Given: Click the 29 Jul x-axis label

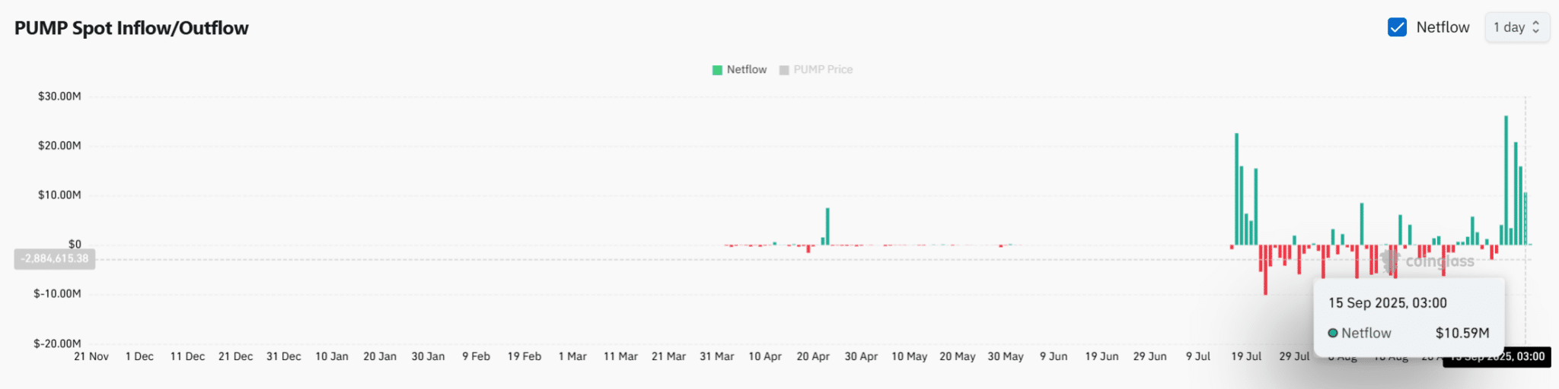Looking at the screenshot, I should [1294, 356].
